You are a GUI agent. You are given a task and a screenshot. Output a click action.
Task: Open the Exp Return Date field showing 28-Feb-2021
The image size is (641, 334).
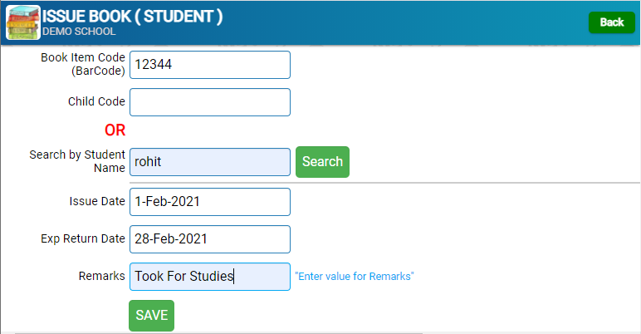[x=210, y=239]
